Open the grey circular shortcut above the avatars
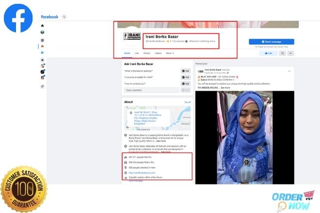The height and width of the screenshot is (213, 320). [43, 60]
